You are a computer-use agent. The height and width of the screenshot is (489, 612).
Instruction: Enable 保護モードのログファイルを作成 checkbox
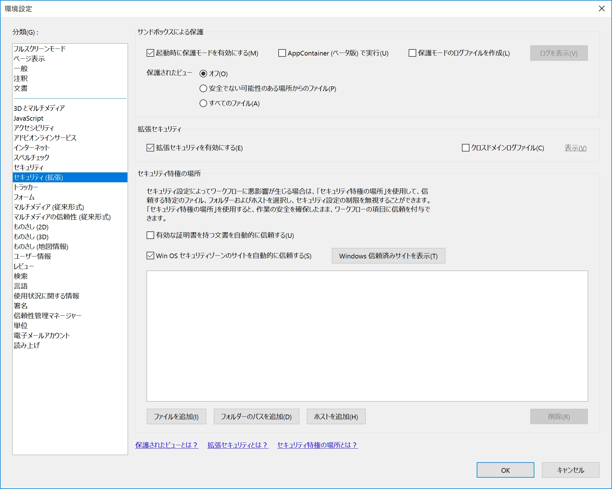point(412,53)
